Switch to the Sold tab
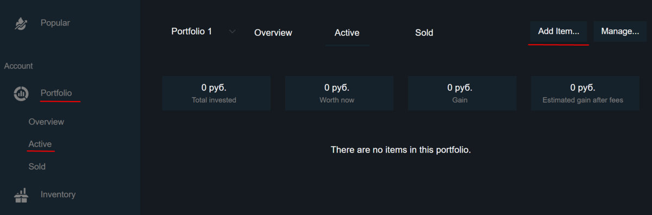 tap(424, 33)
